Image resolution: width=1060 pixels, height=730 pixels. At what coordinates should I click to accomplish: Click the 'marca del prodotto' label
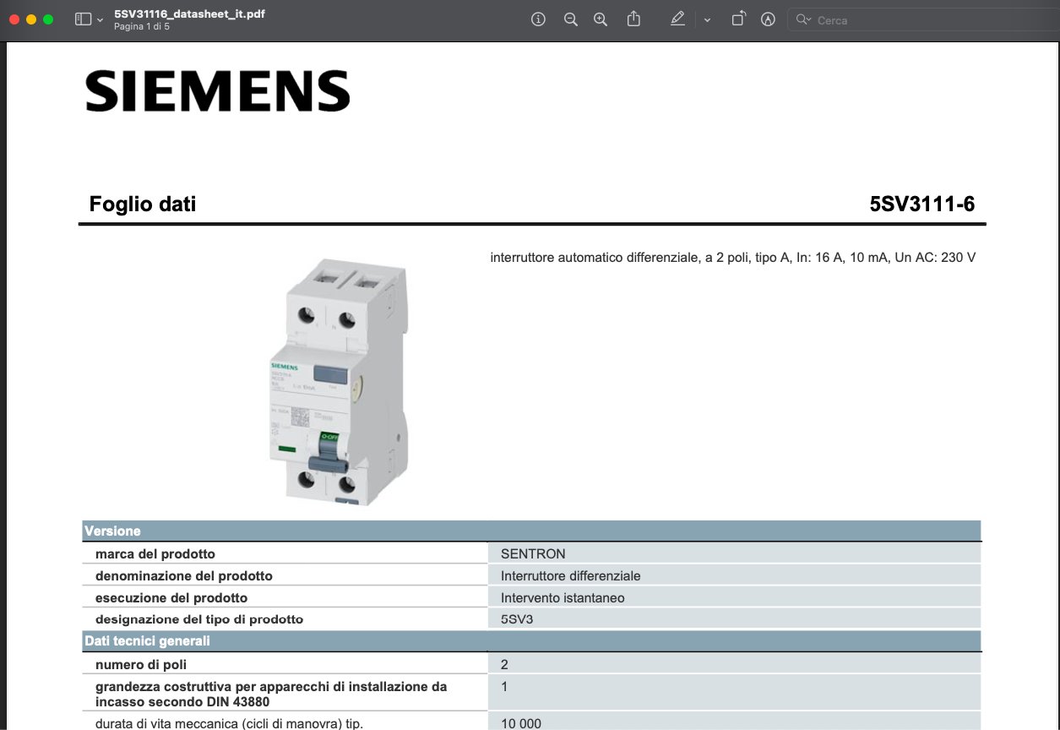click(x=155, y=554)
